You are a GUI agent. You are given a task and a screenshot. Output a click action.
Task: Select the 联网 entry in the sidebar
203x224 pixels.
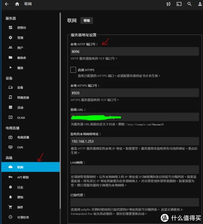click(x=30, y=167)
